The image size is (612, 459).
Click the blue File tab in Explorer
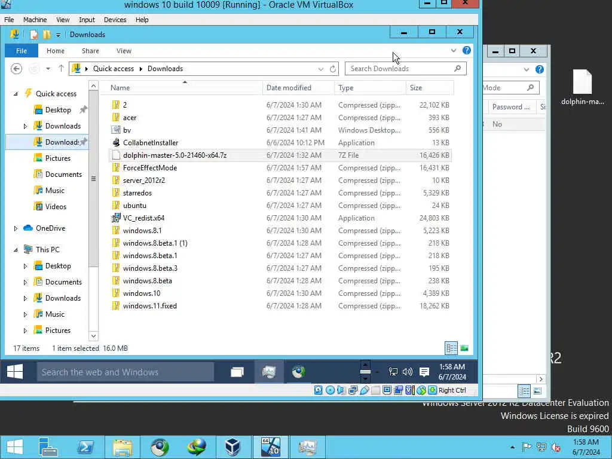[x=22, y=51]
